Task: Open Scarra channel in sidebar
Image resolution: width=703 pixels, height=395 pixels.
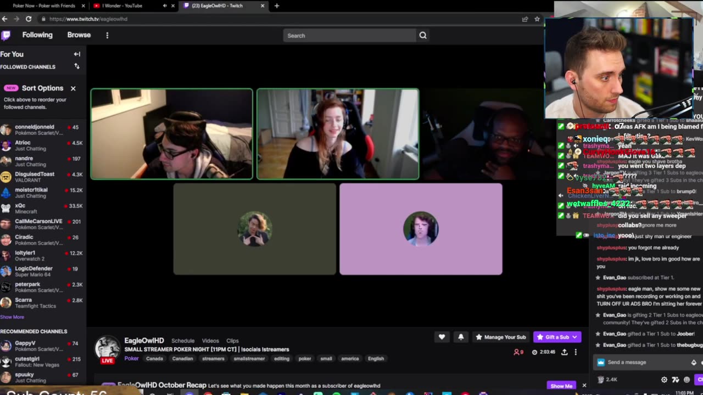Action: tap(42, 303)
